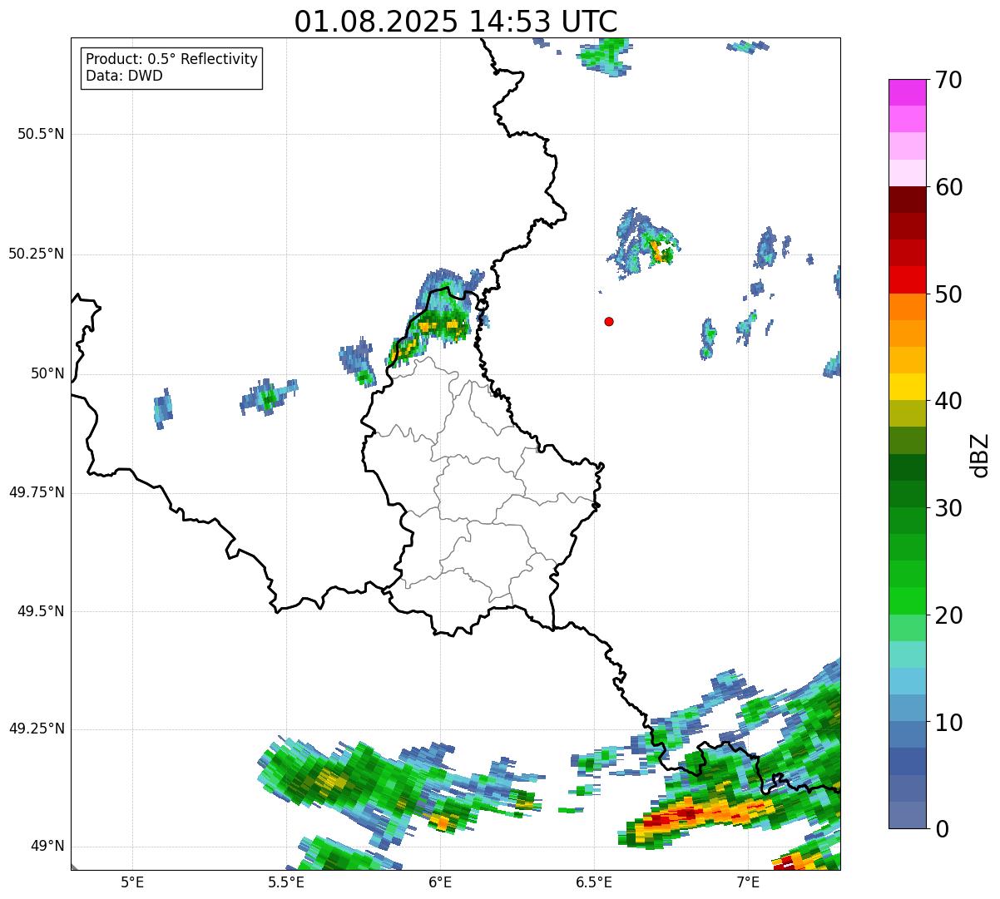Click the 50.25°N latitude label
The width and height of the screenshot is (1000, 899).
[x=36, y=254]
